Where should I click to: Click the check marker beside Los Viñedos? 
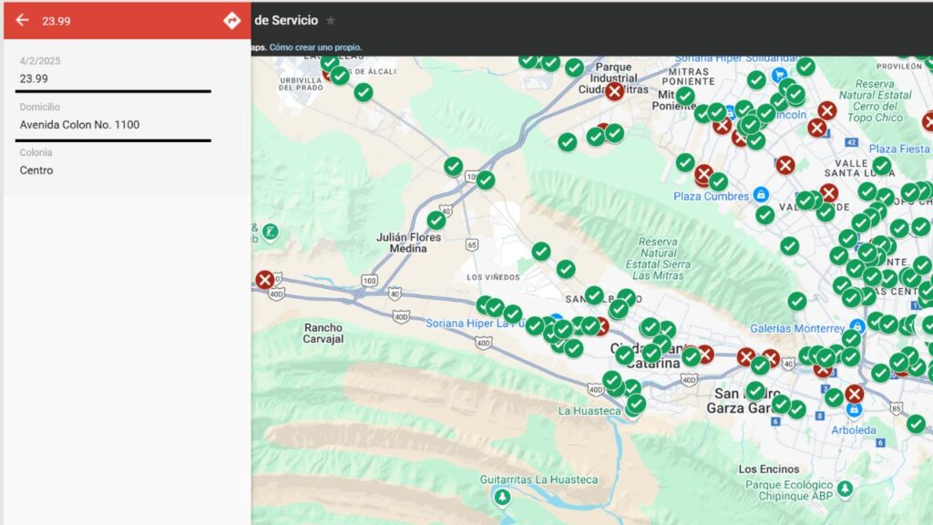[x=541, y=251]
